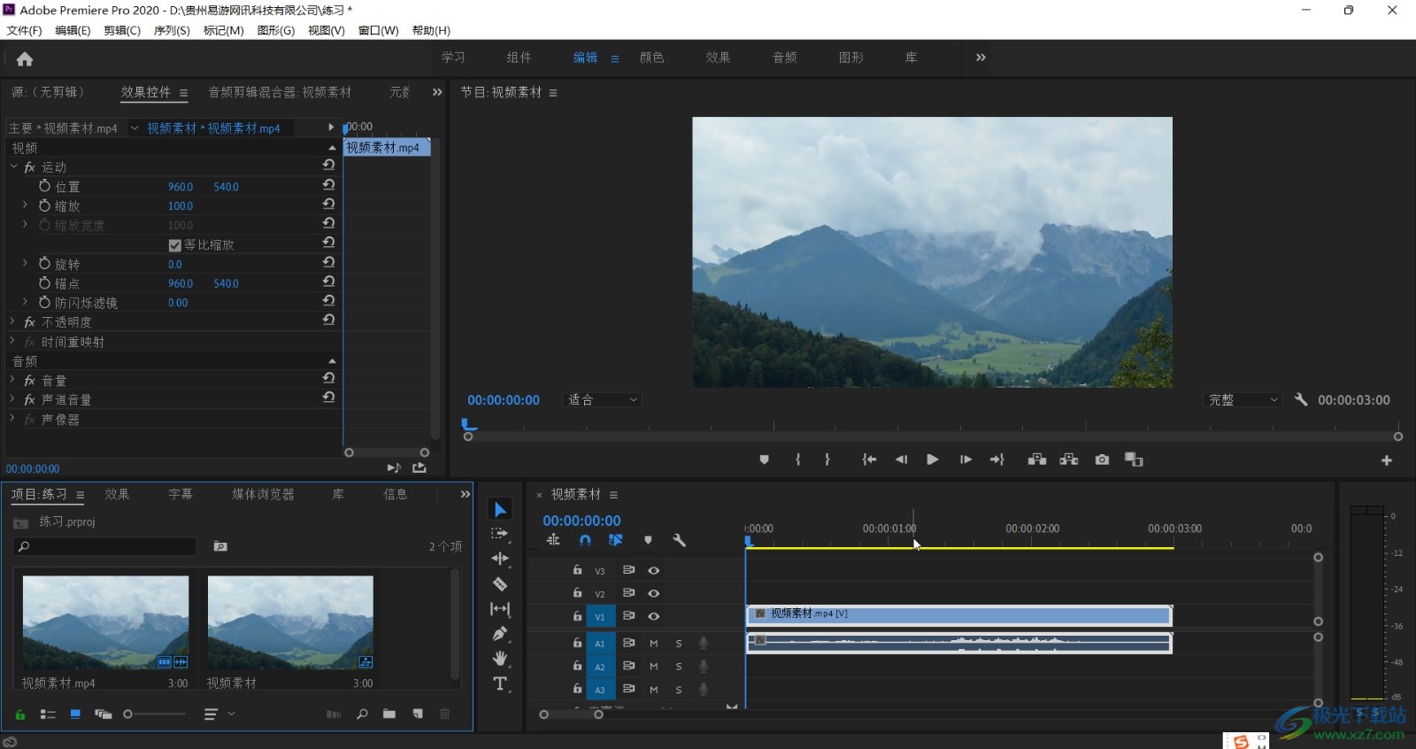Click Export Frame camera icon

coord(1102,459)
